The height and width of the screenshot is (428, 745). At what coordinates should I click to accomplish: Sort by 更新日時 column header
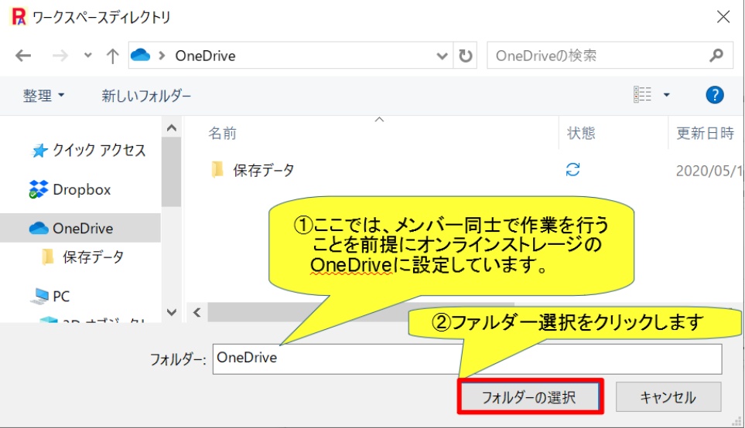pos(705,133)
